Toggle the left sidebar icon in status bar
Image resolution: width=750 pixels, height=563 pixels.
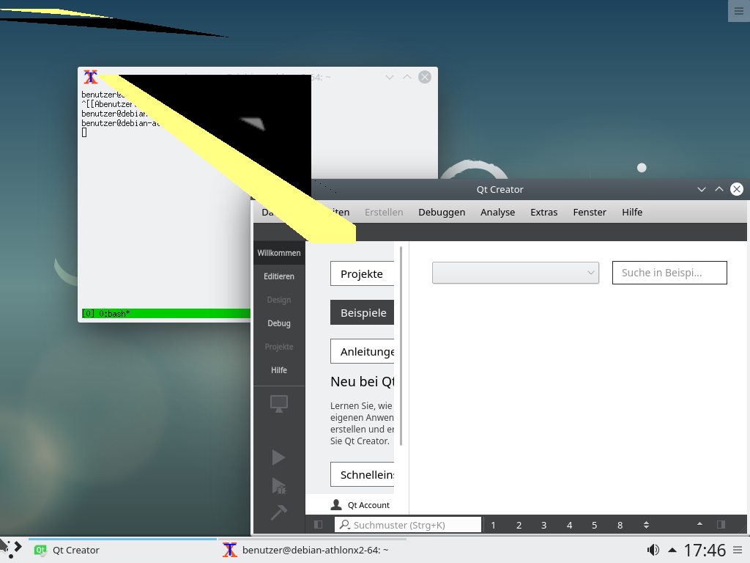pos(318,525)
